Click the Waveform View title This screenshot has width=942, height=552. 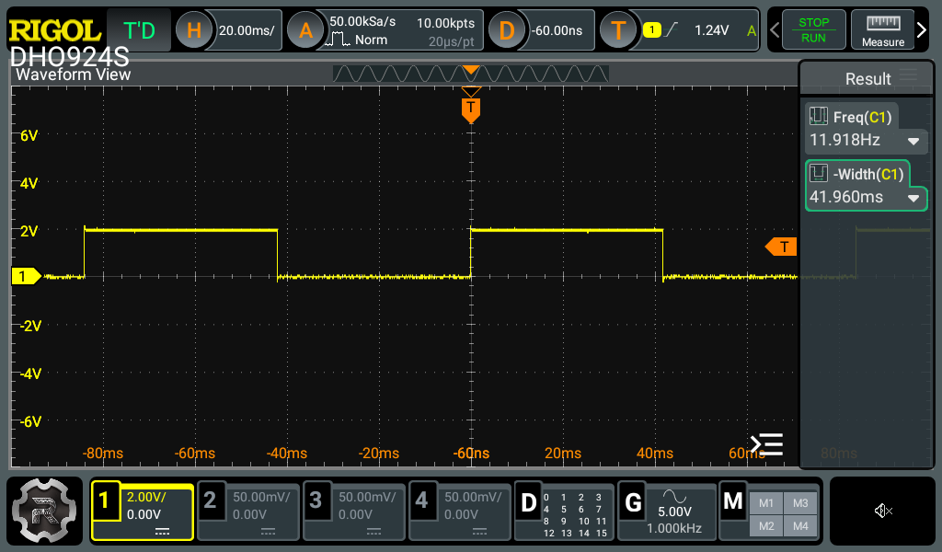coord(73,75)
